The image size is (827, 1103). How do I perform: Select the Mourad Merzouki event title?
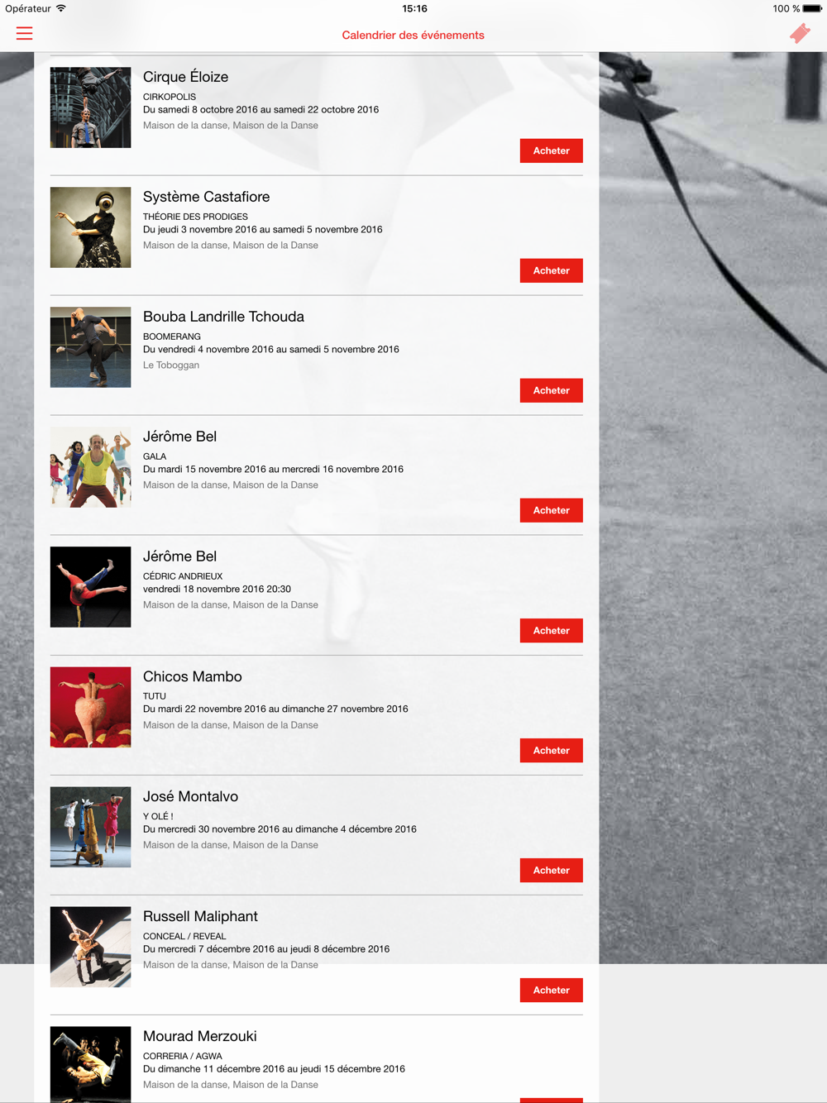[199, 1036]
